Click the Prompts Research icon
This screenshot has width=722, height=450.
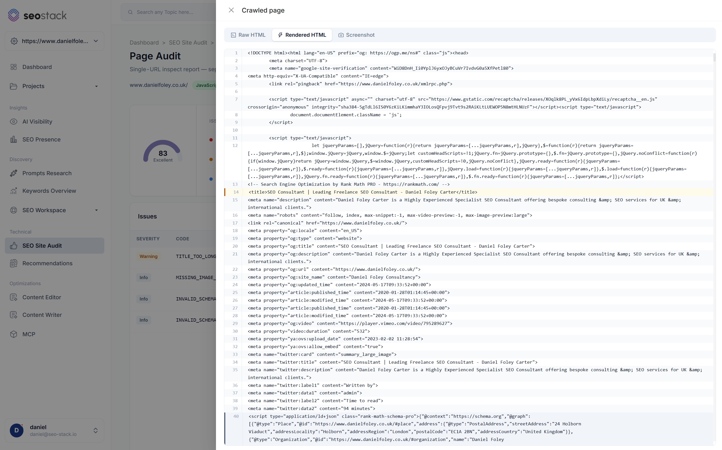(x=13, y=173)
